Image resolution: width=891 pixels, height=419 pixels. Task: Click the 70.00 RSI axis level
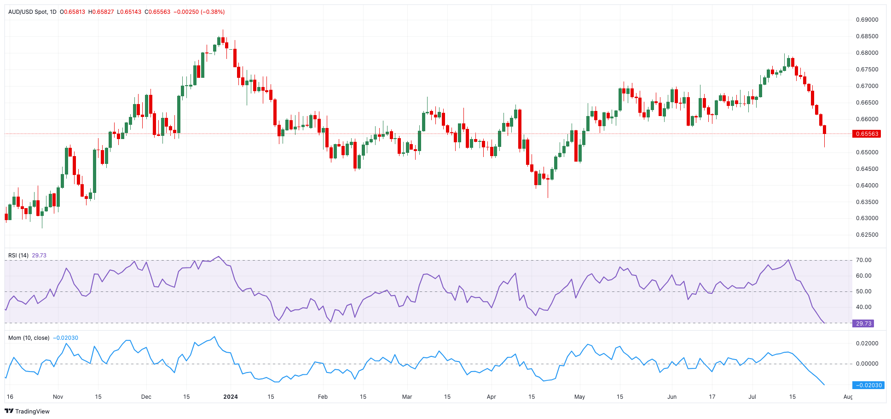[x=863, y=260]
